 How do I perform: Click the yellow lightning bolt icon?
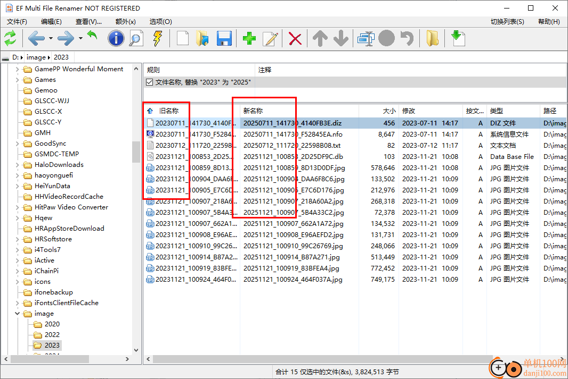point(158,38)
